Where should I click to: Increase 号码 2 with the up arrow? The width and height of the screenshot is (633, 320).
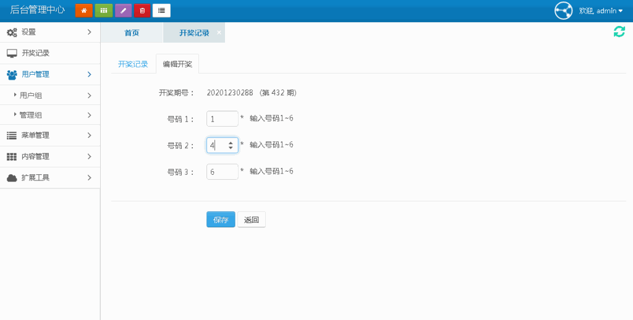231,143
